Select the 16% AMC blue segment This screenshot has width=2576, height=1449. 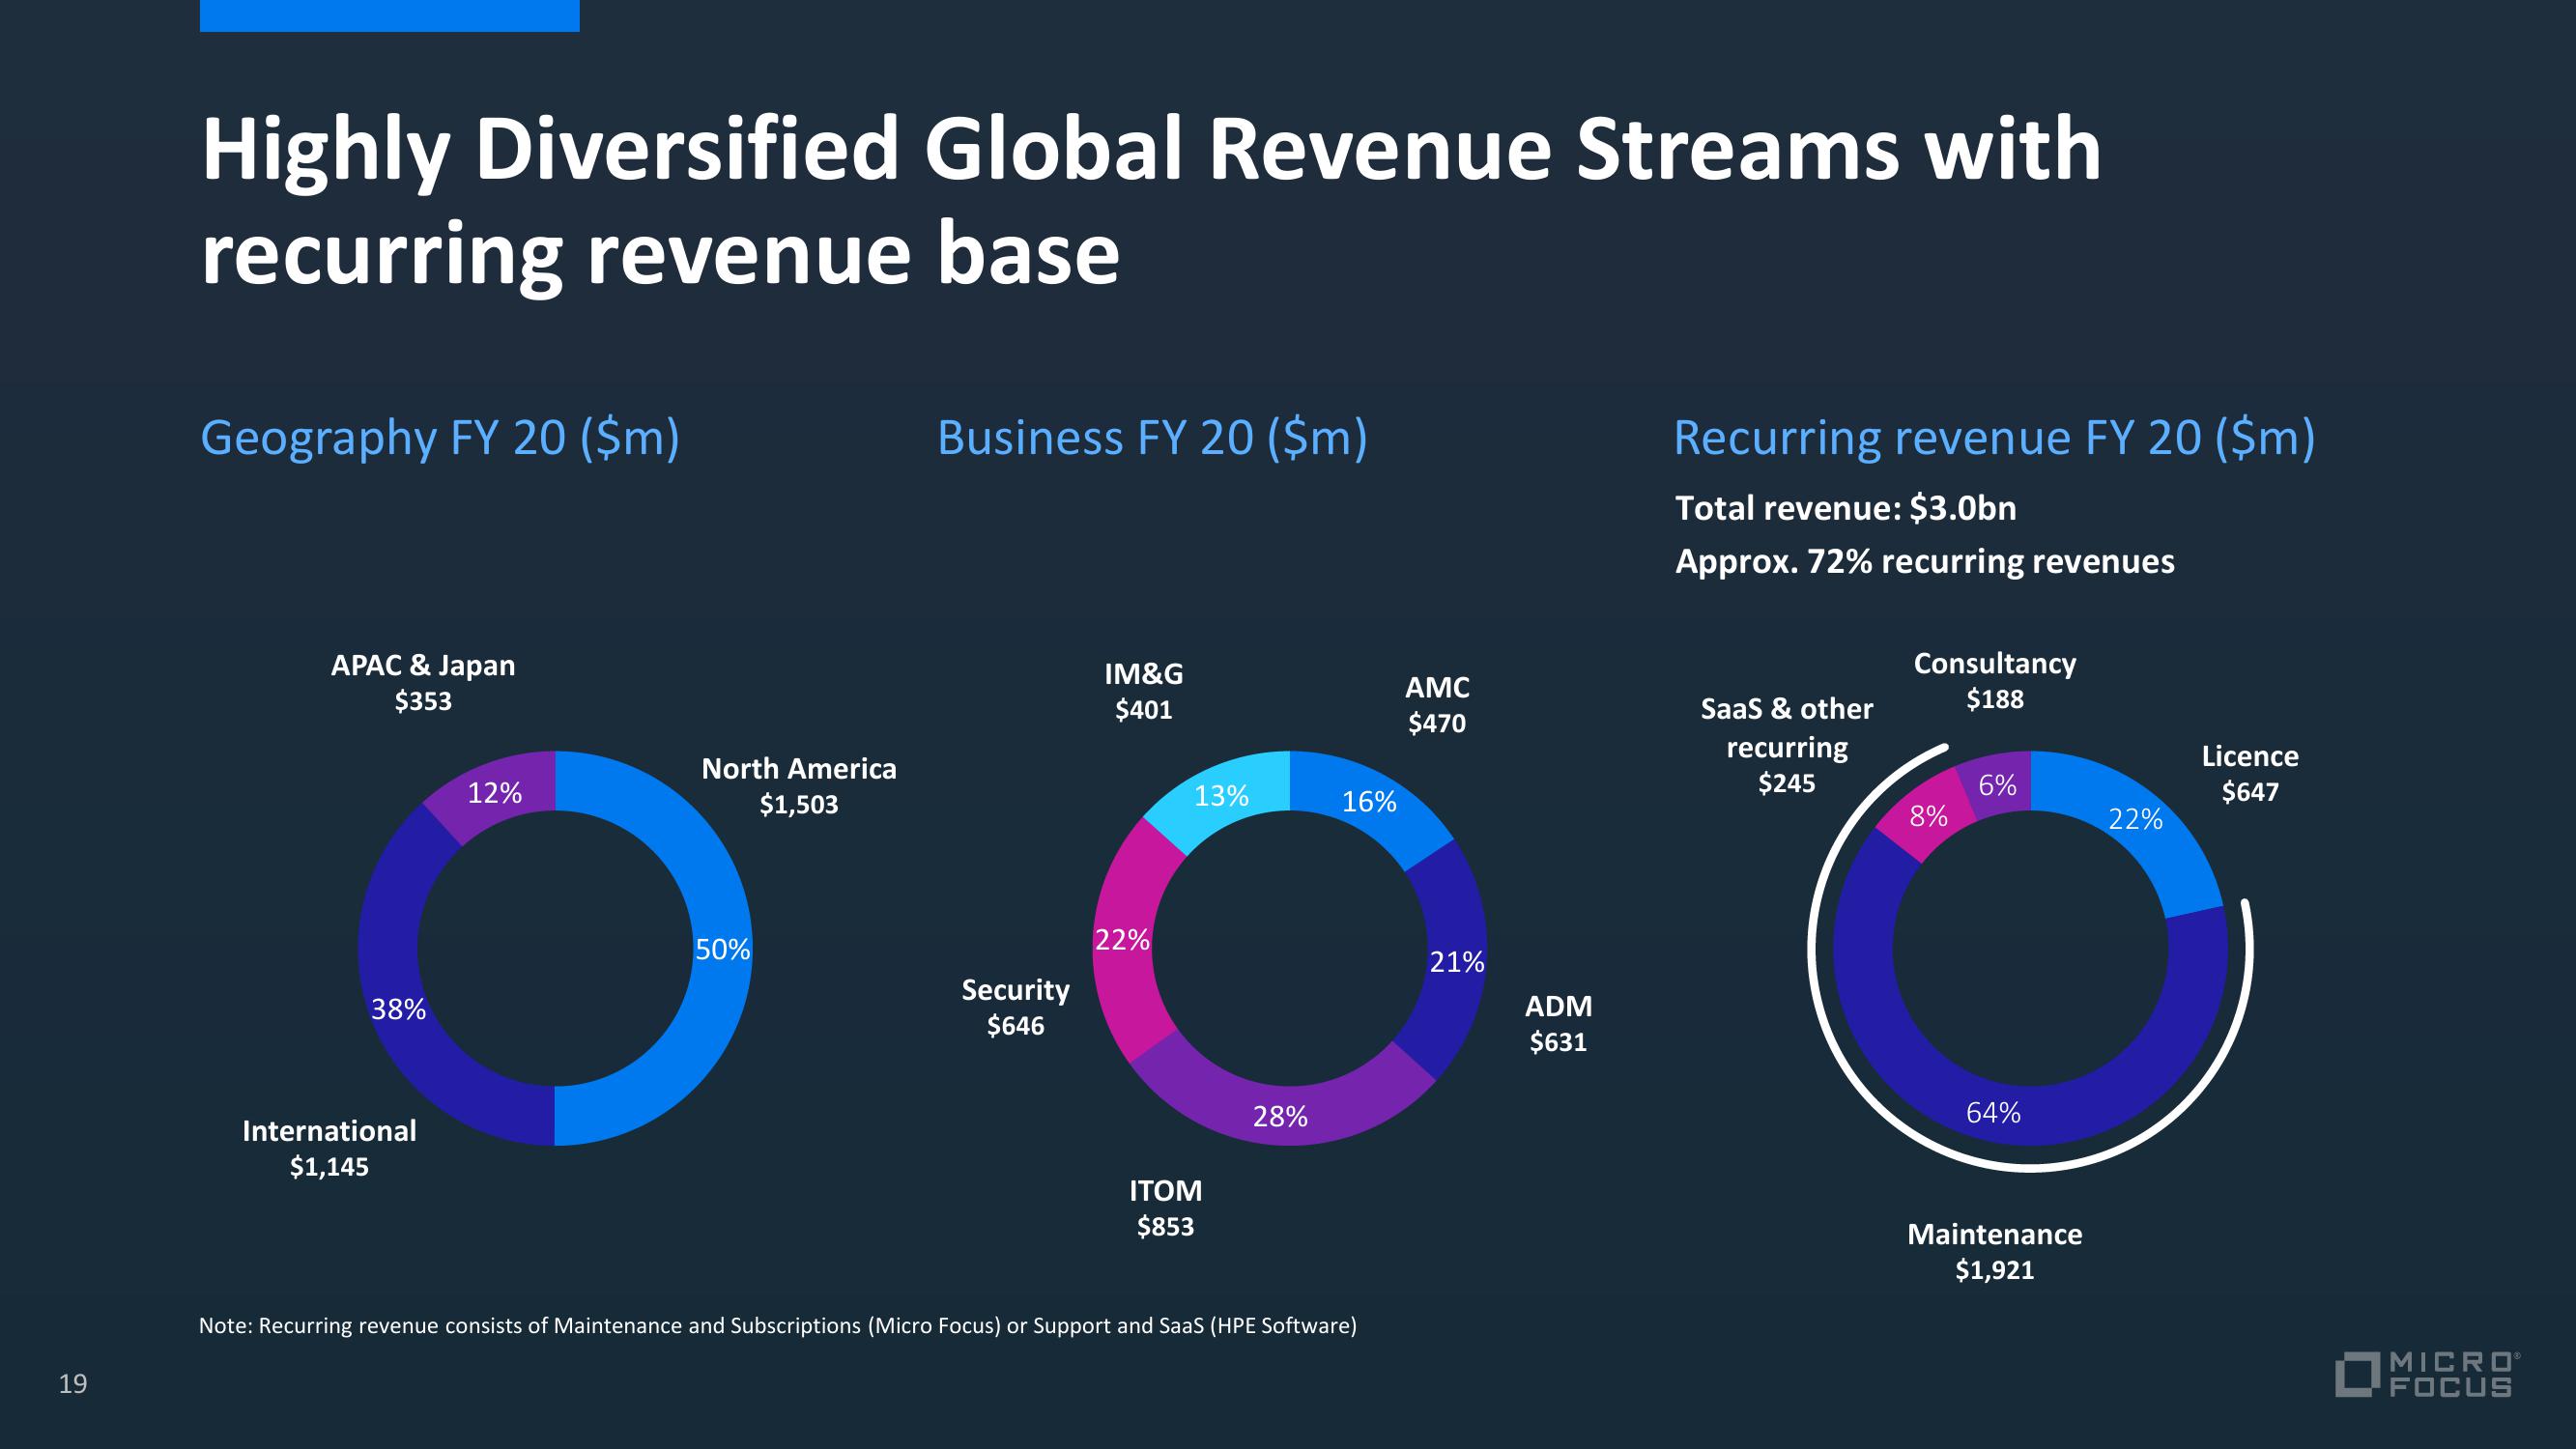tap(1370, 800)
